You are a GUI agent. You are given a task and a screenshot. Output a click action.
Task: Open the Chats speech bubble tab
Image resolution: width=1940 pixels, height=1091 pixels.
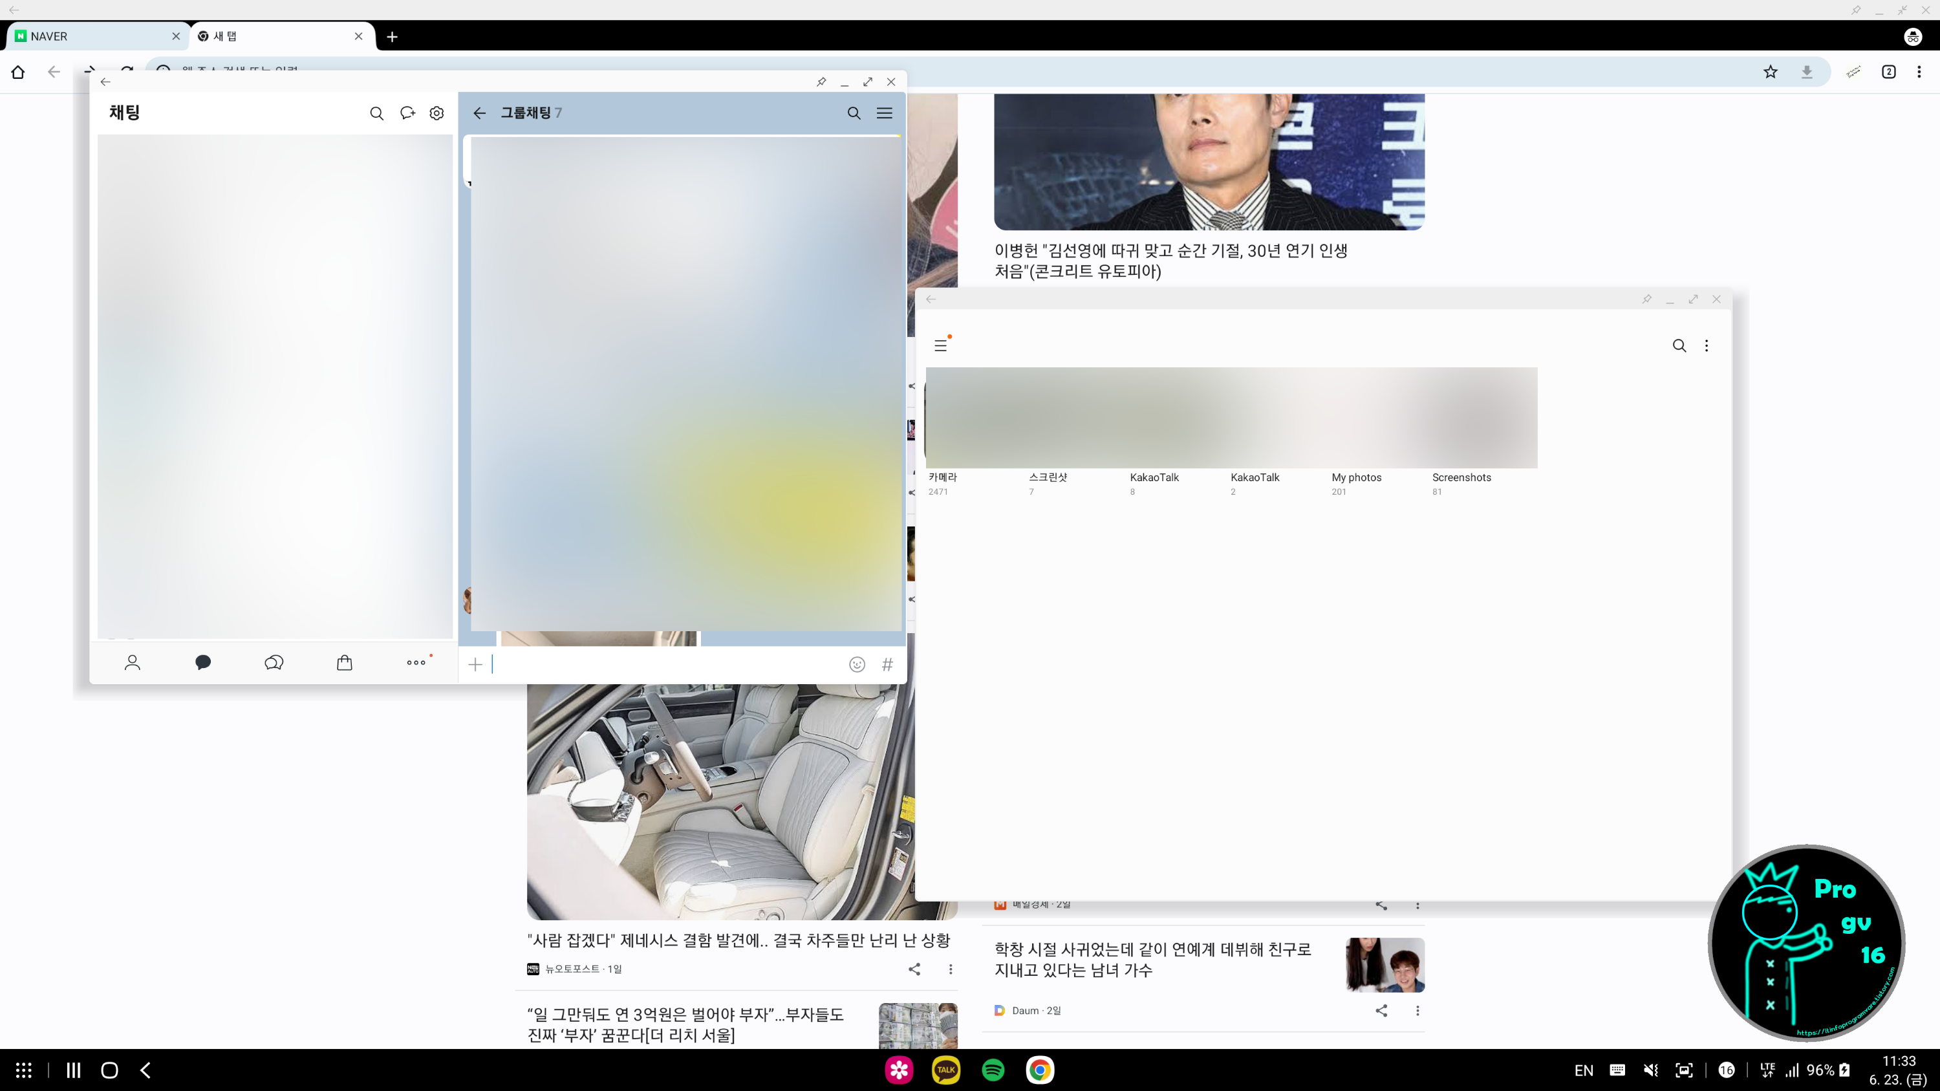click(x=202, y=663)
